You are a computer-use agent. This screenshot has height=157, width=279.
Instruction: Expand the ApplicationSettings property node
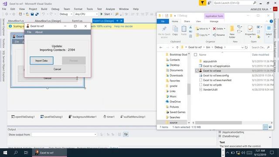[220, 132]
